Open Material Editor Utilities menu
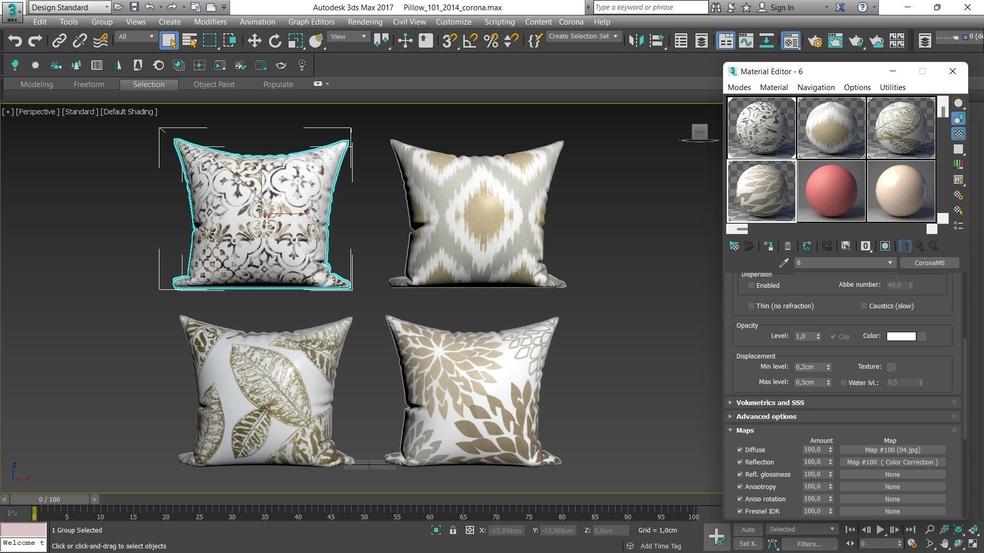The width and height of the screenshot is (984, 553). (892, 88)
